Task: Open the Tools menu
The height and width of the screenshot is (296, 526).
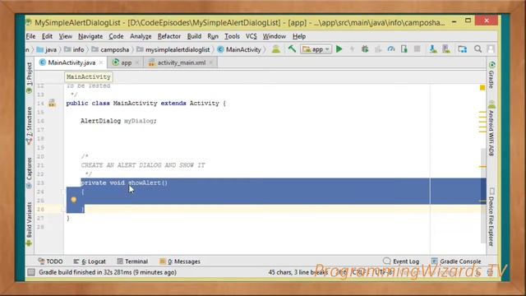Action: (232, 36)
